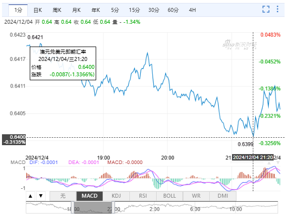
Task: Click the 澳元兑美元即期汇率 tooltip title
Action: tap(63, 52)
